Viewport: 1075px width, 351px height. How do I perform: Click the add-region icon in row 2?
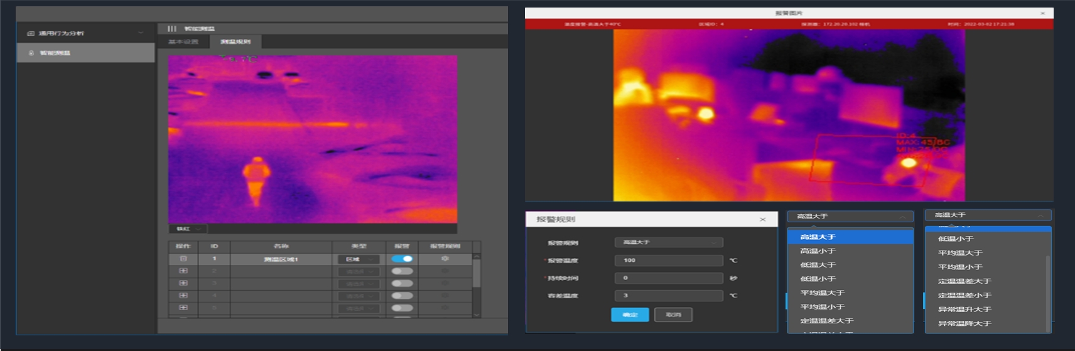pos(183,271)
